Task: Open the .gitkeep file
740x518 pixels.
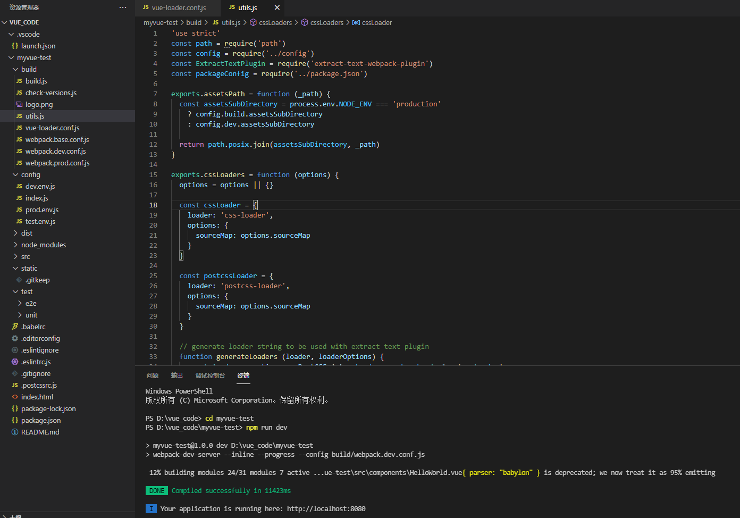Action: pos(68,280)
